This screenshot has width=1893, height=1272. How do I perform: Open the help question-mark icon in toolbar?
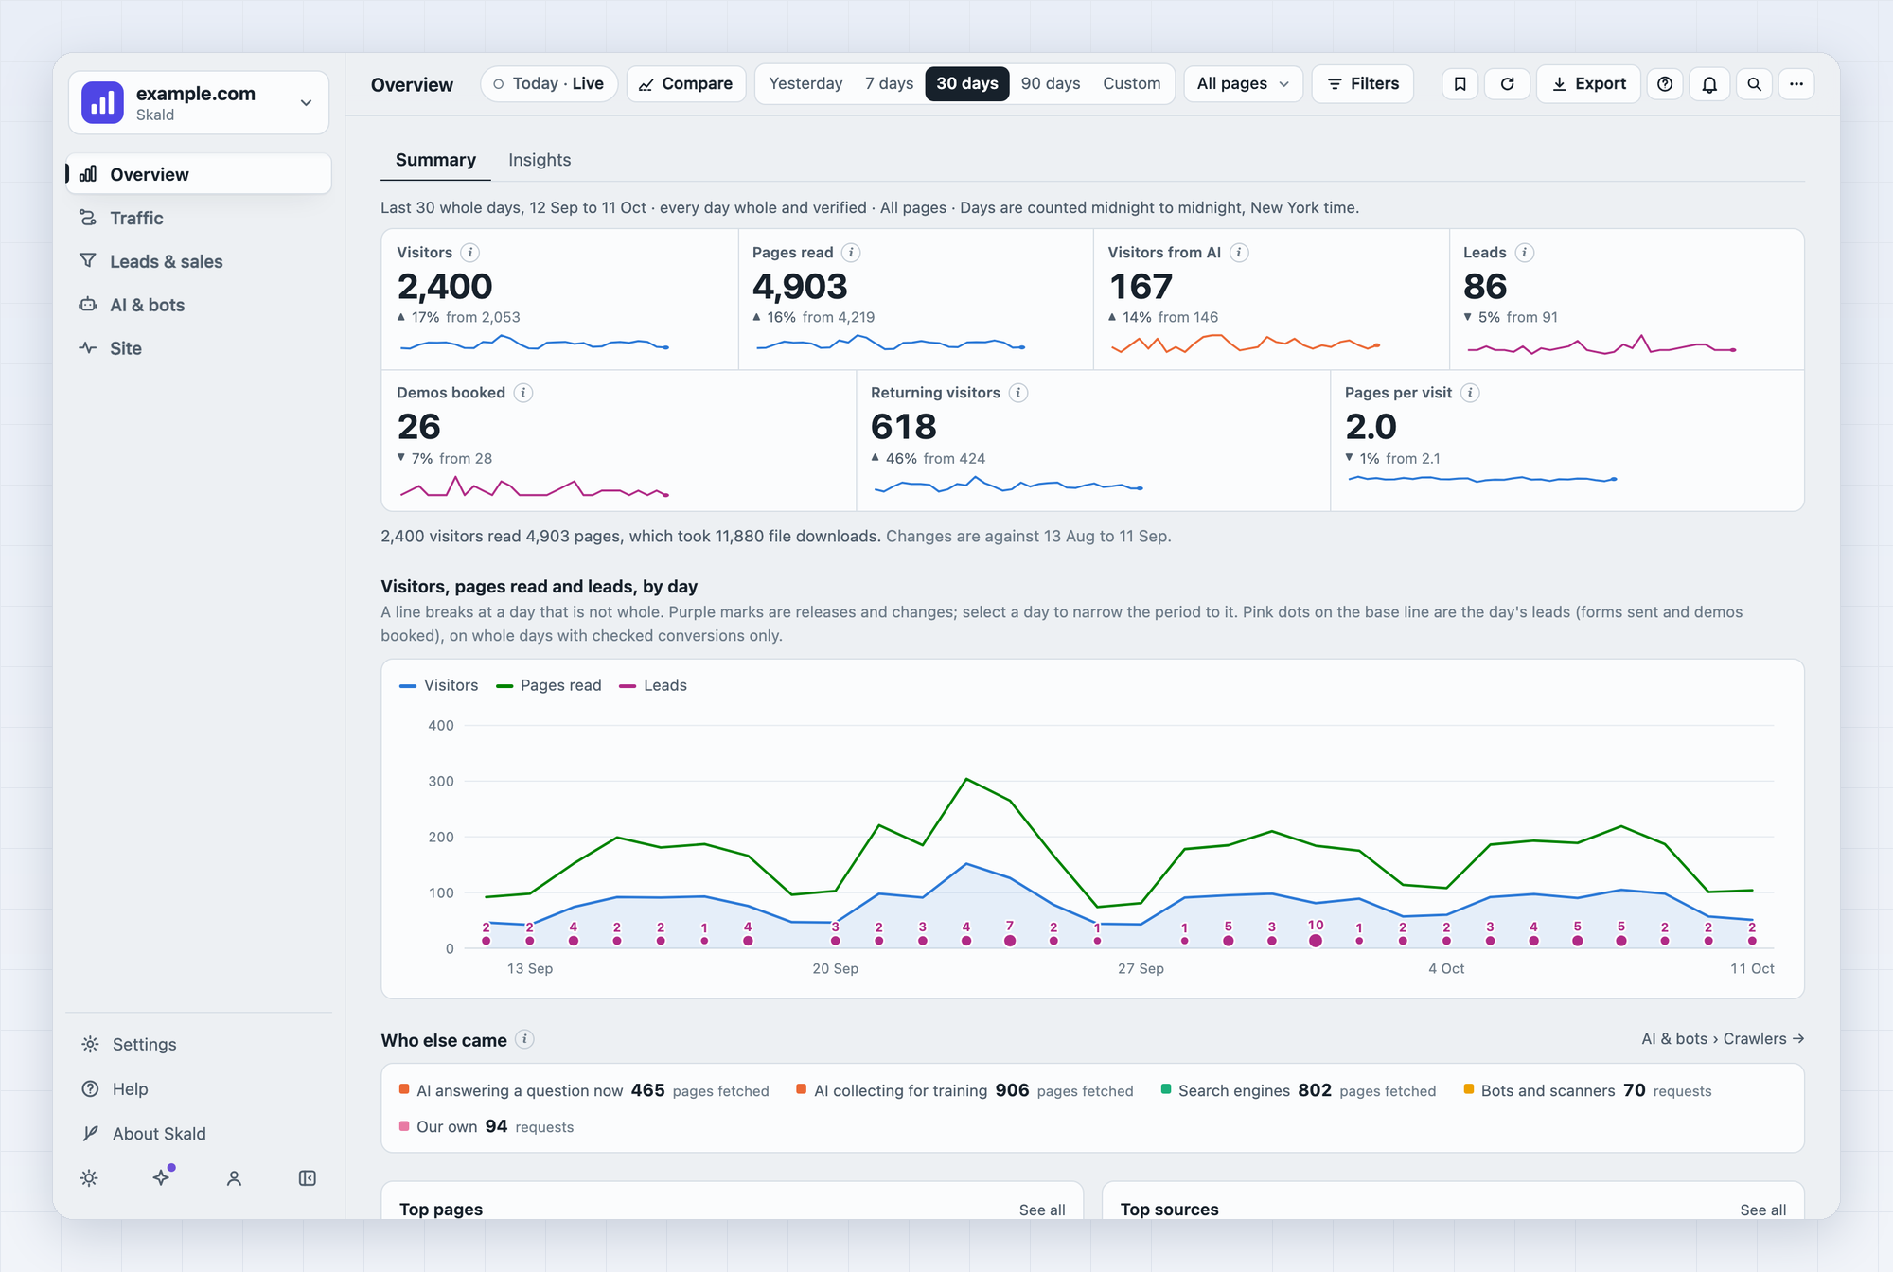coord(1665,84)
